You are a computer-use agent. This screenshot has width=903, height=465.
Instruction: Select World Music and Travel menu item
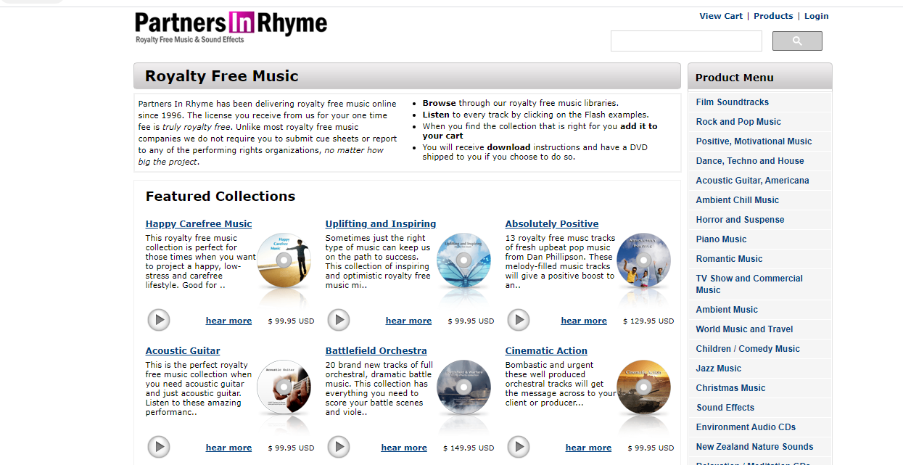pyautogui.click(x=759, y=329)
